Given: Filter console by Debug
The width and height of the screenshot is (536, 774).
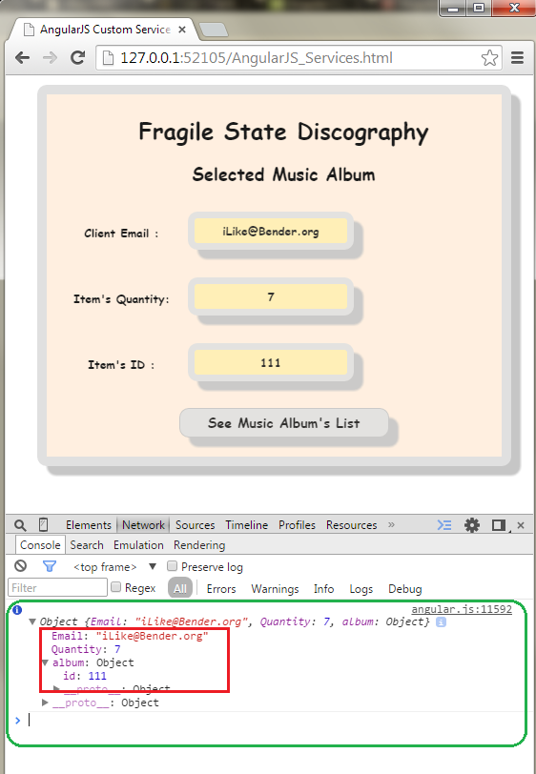Looking at the screenshot, I should [x=404, y=589].
